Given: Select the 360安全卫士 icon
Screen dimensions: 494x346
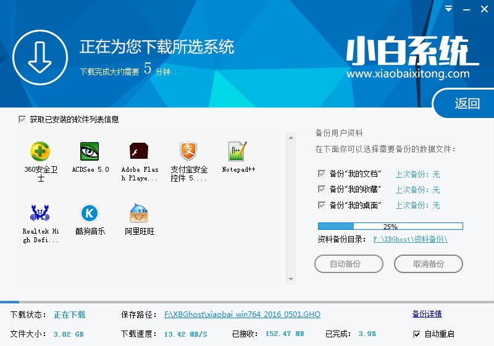Looking at the screenshot, I should (x=40, y=151).
